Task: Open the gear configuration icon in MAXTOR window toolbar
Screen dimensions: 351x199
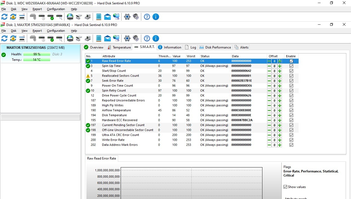Action: 127,38
